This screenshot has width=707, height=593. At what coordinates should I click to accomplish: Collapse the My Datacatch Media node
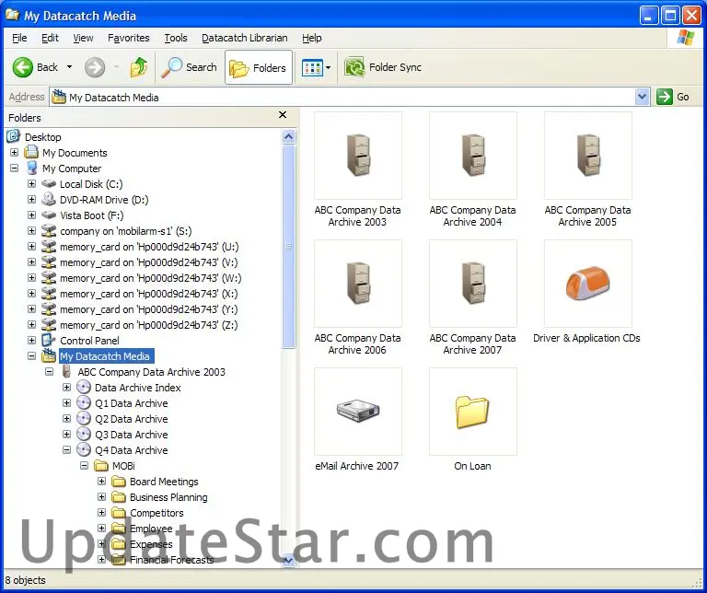[31, 356]
